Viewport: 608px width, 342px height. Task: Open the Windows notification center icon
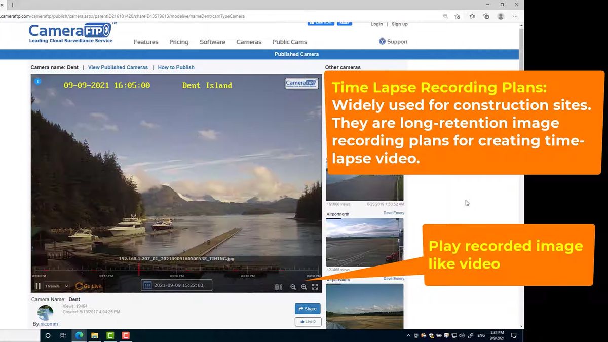[513, 335]
